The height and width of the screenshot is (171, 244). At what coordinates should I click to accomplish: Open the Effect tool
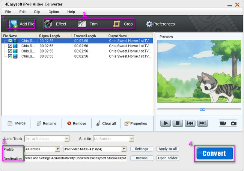[x=55, y=24]
